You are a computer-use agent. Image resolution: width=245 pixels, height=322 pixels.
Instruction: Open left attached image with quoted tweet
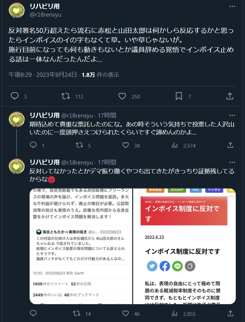(x=81, y=246)
